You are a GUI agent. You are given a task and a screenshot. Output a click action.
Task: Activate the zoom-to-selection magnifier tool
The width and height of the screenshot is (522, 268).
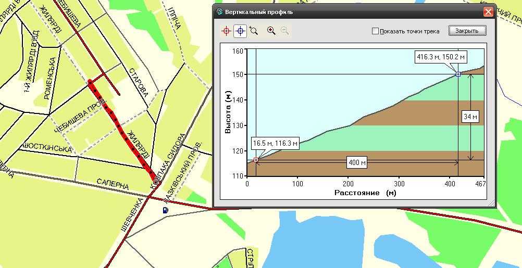(x=254, y=31)
